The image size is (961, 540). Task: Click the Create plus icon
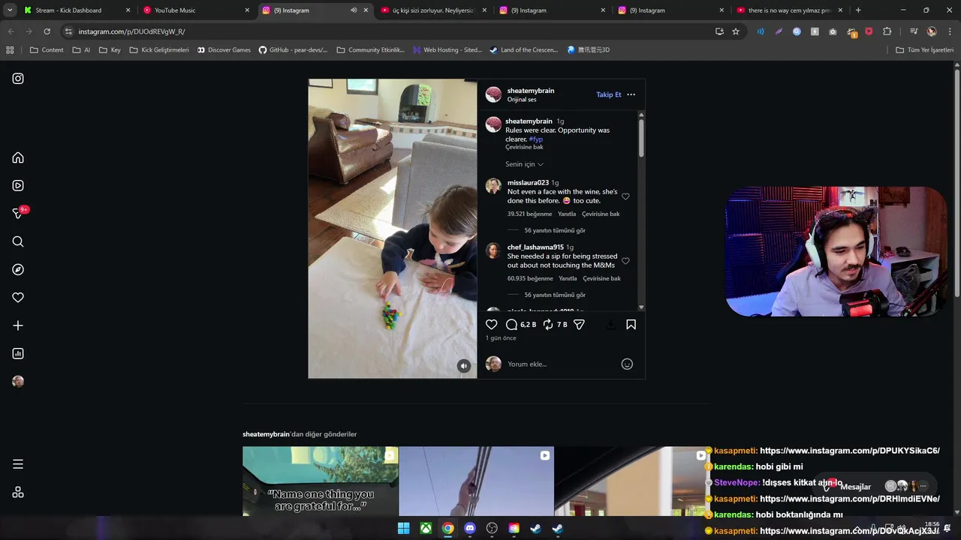[x=18, y=325]
